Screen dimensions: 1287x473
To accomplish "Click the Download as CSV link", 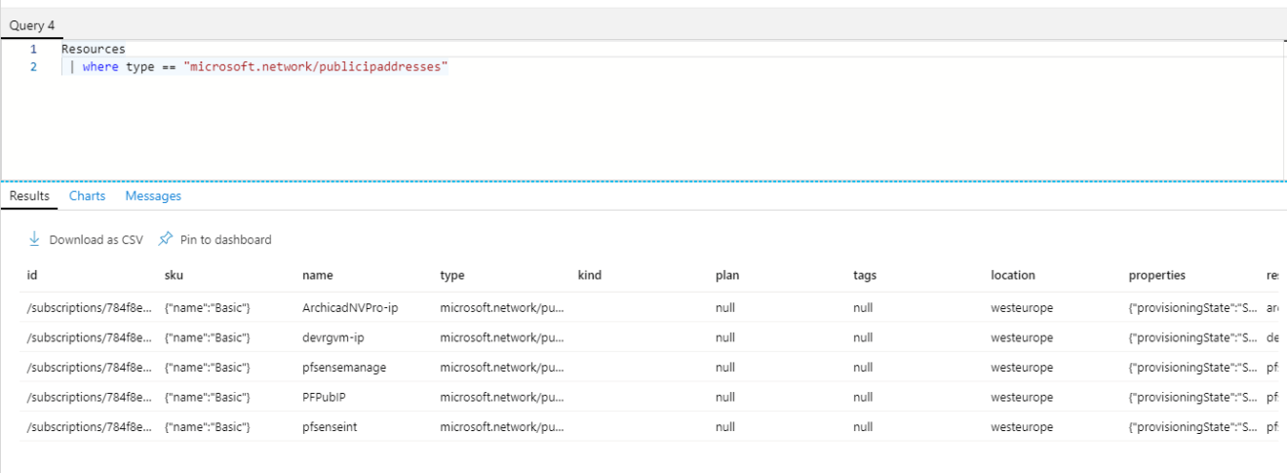I will point(96,240).
